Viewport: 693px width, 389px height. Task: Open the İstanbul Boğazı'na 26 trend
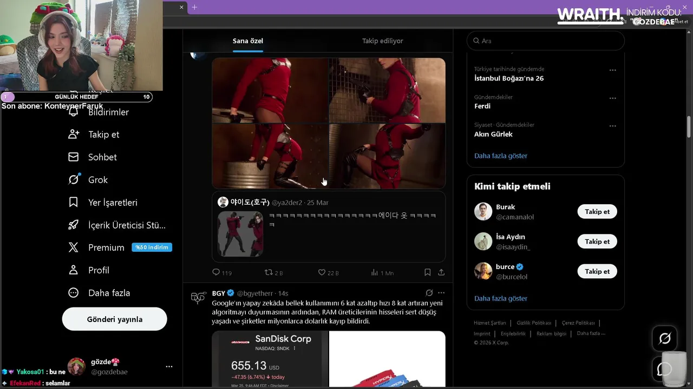coord(509,78)
